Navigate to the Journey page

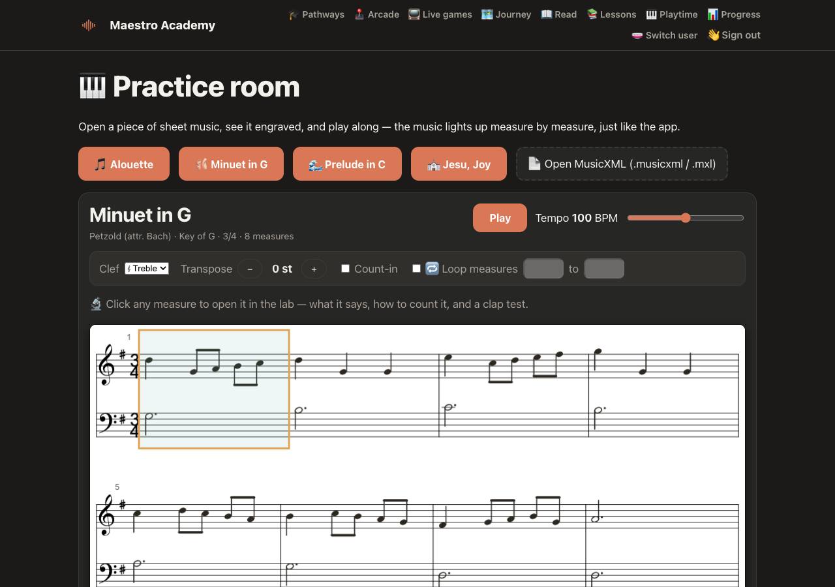506,14
